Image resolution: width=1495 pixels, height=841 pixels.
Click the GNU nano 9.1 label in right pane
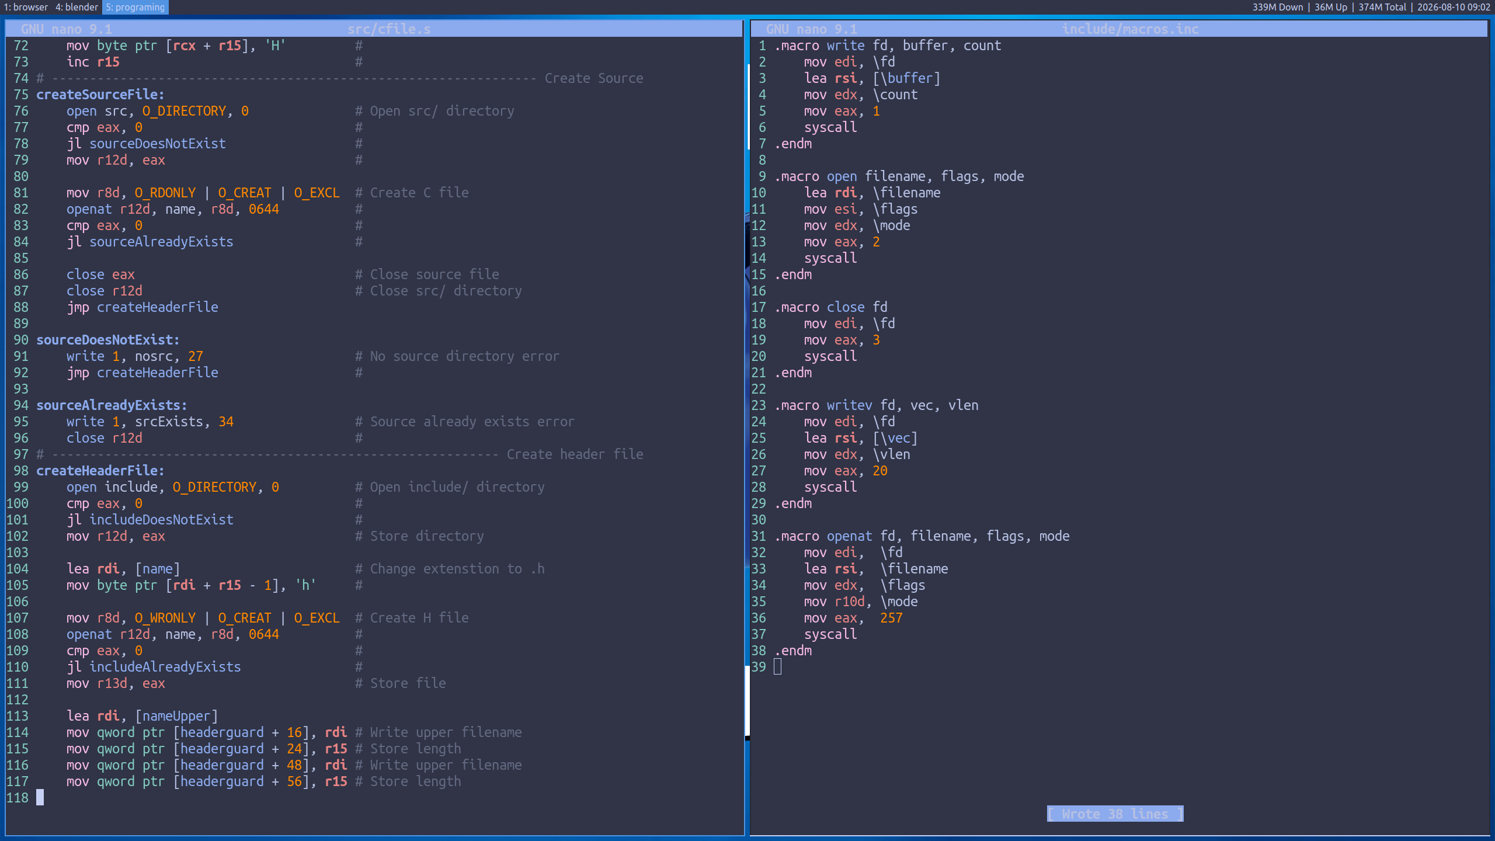[x=811, y=29]
